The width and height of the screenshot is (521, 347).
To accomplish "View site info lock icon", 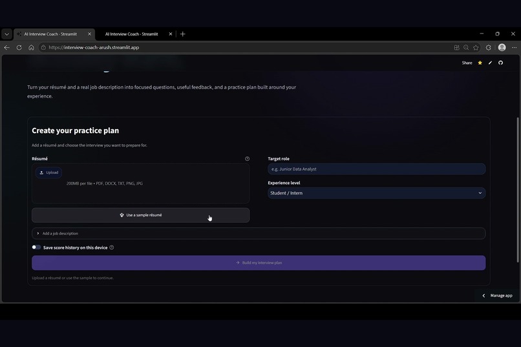I will pos(43,47).
